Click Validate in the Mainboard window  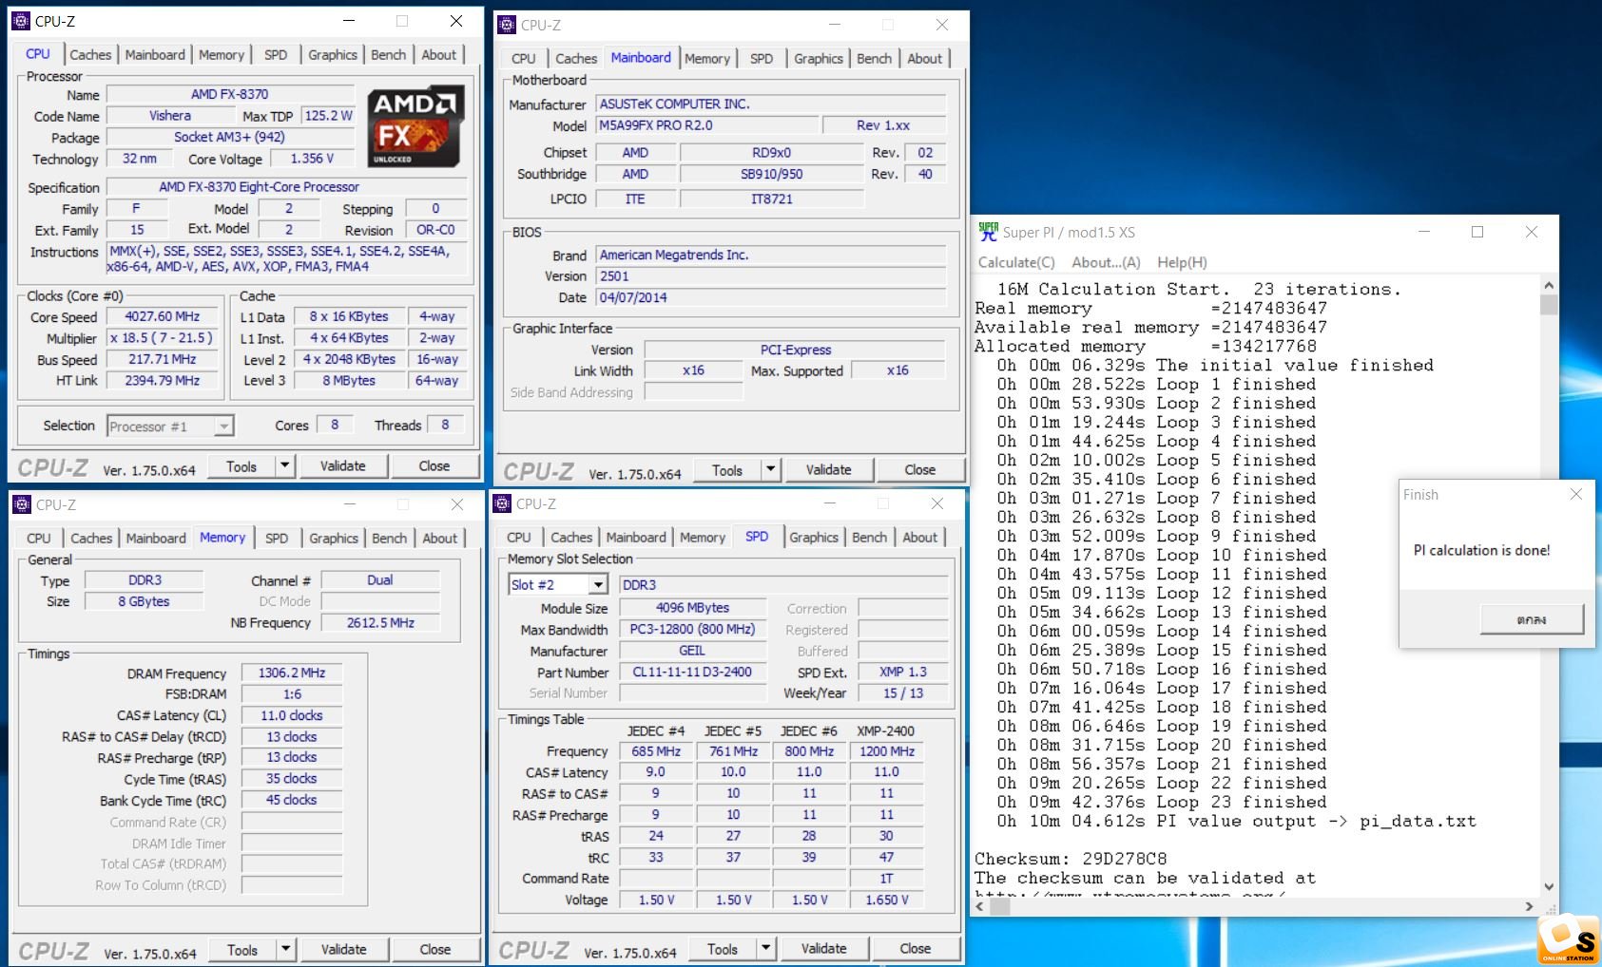click(x=829, y=470)
